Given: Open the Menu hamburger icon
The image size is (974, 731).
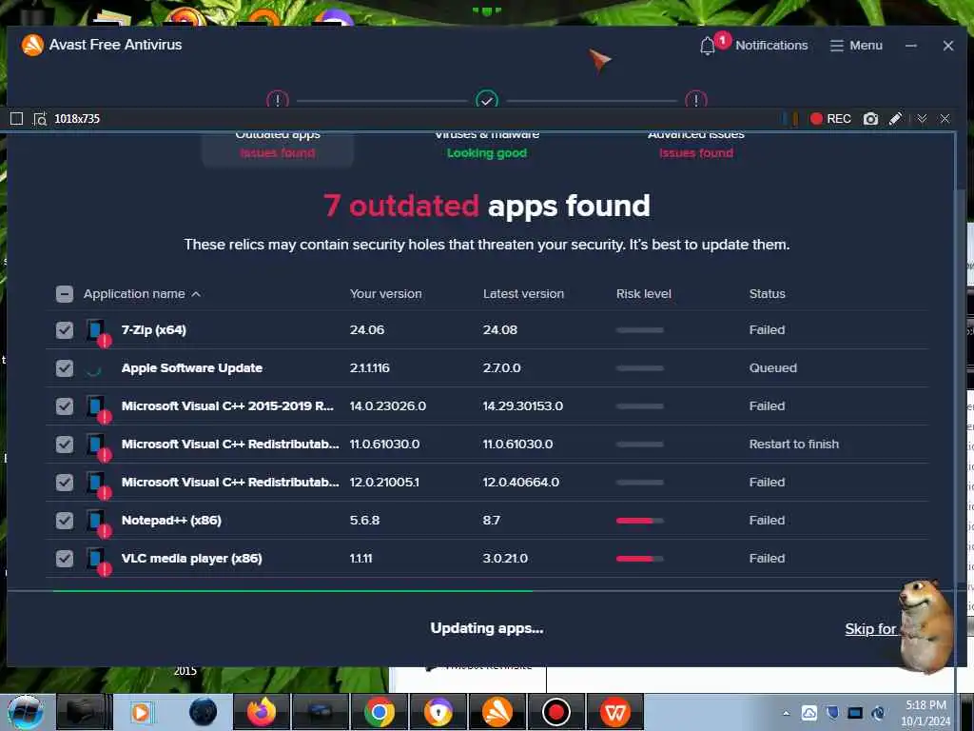Looking at the screenshot, I should pyautogui.click(x=837, y=46).
